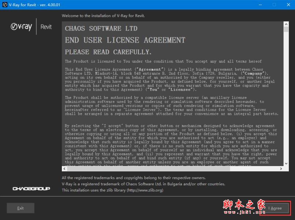Click the CHAOS SOFTWARE LTD heading
Image resolution: width=295 pixels, height=220 pixels.
click(x=101, y=29)
